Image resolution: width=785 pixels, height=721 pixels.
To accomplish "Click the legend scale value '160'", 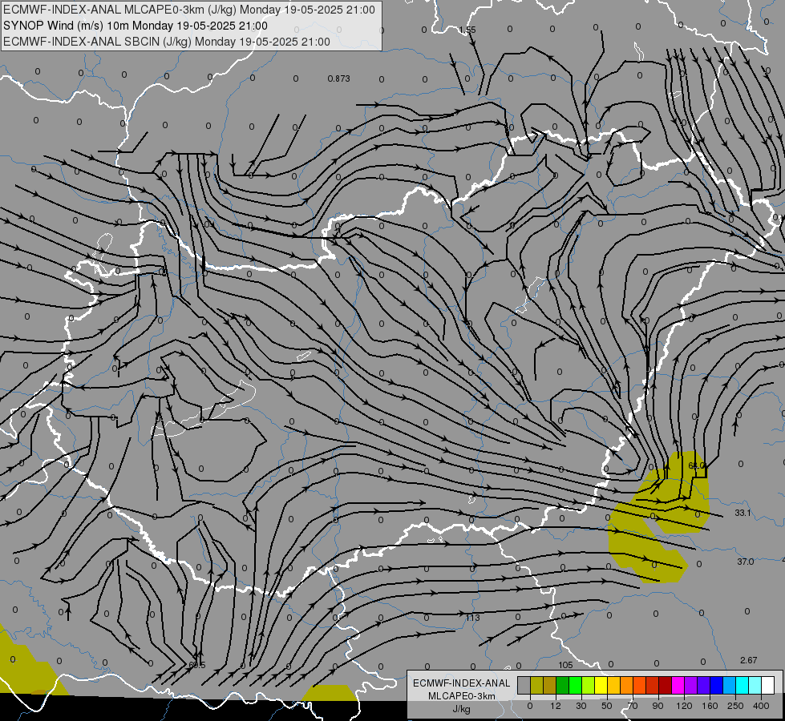I will [x=710, y=706].
